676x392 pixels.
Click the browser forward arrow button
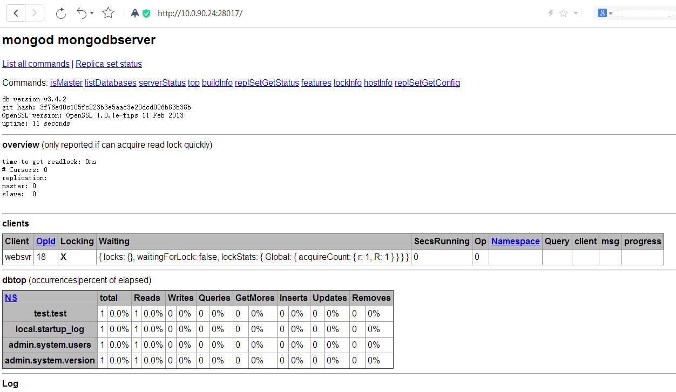(x=35, y=13)
